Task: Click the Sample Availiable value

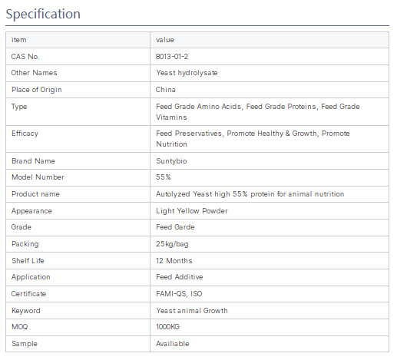Action: [x=173, y=344]
